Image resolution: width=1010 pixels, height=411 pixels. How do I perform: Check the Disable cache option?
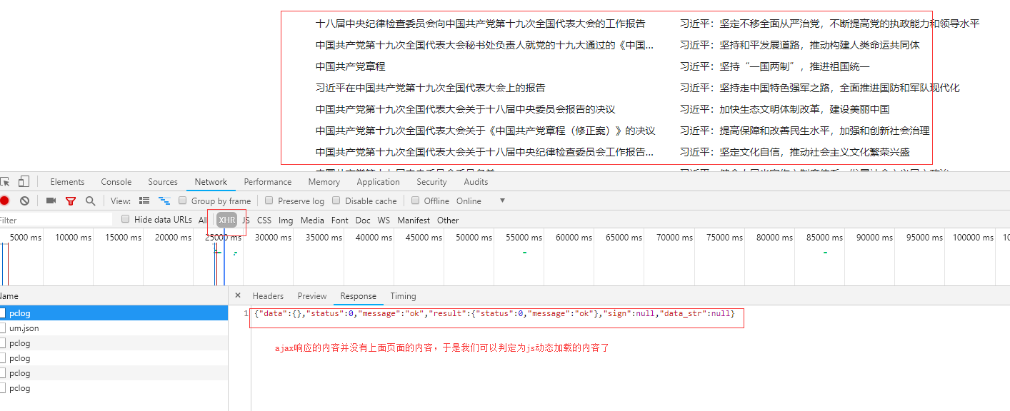click(336, 201)
